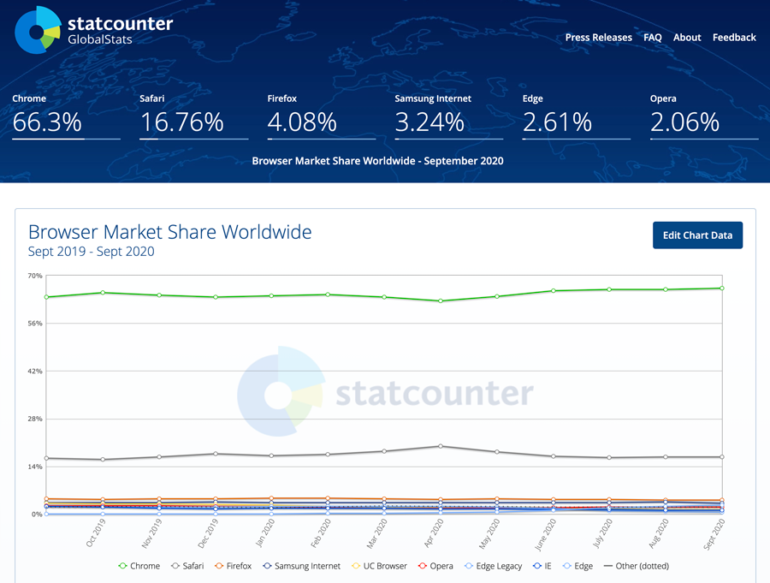
Task: Toggle Edge Legacy series in legend
Action: pyautogui.click(x=493, y=566)
